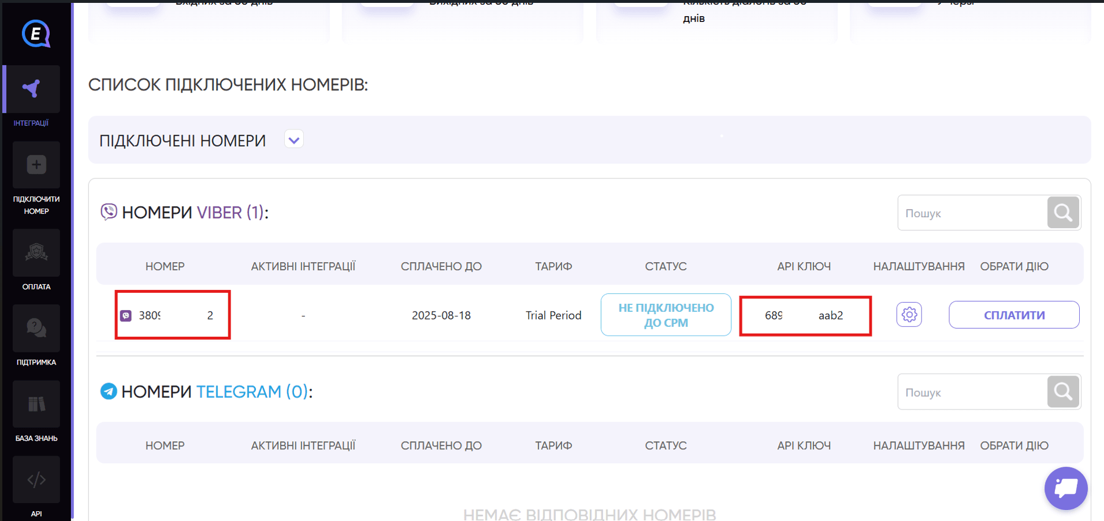Click the Пошук field in Telegram section

coord(973,392)
